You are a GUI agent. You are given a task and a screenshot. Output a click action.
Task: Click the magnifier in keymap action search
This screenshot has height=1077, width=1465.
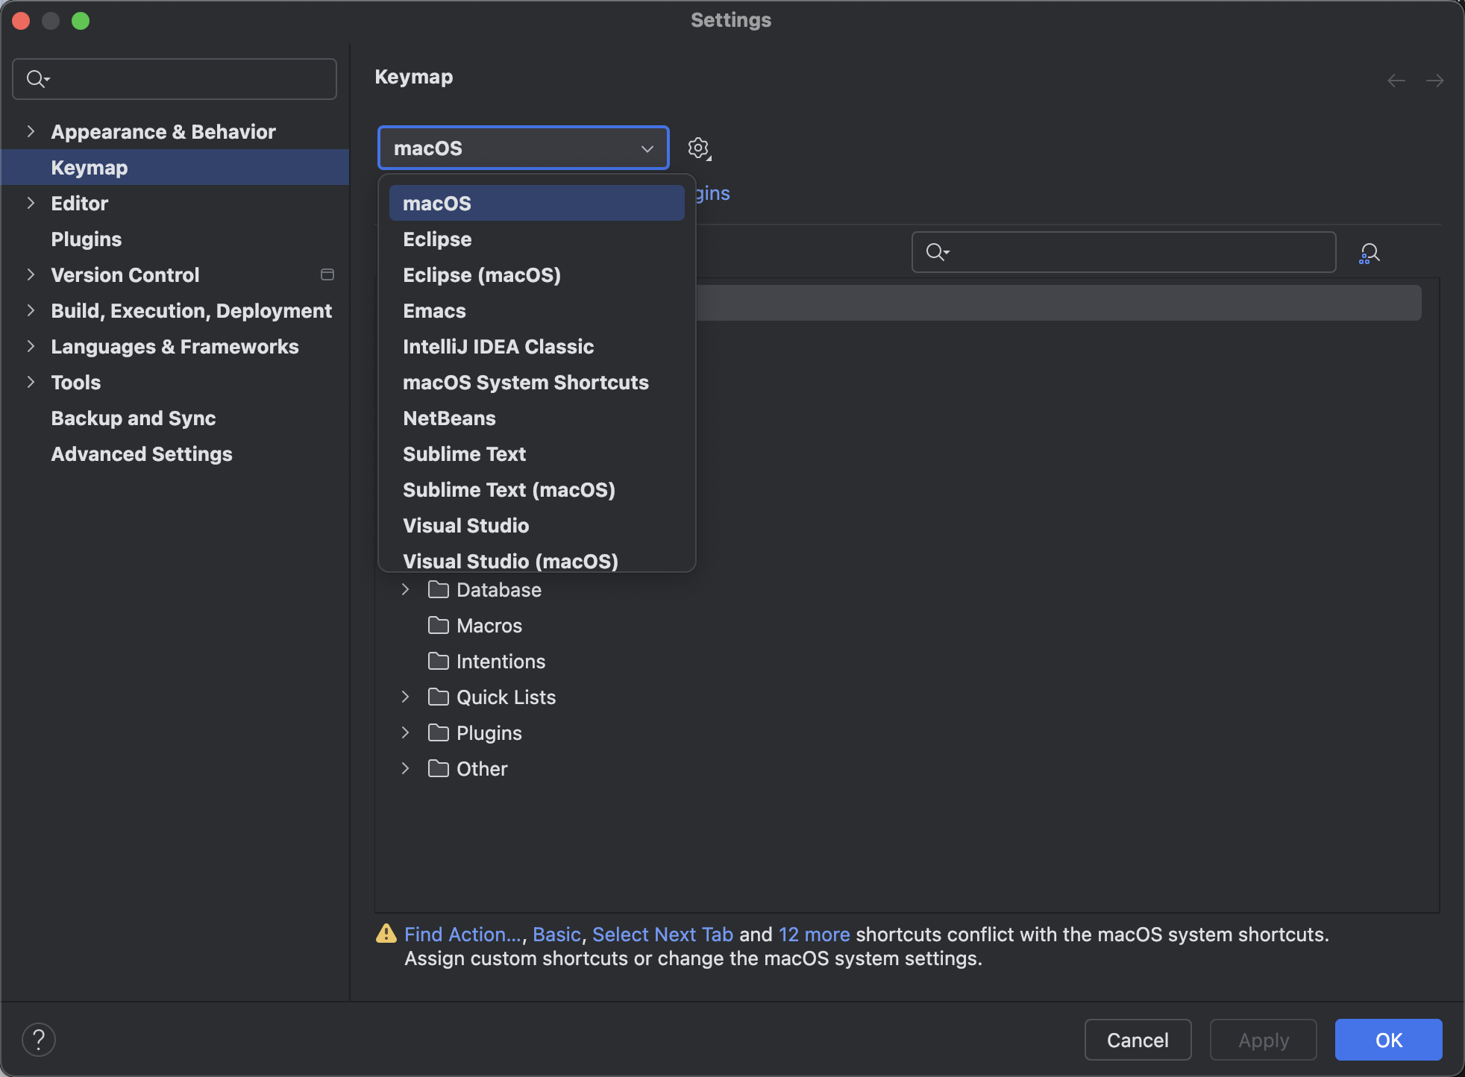coord(937,252)
